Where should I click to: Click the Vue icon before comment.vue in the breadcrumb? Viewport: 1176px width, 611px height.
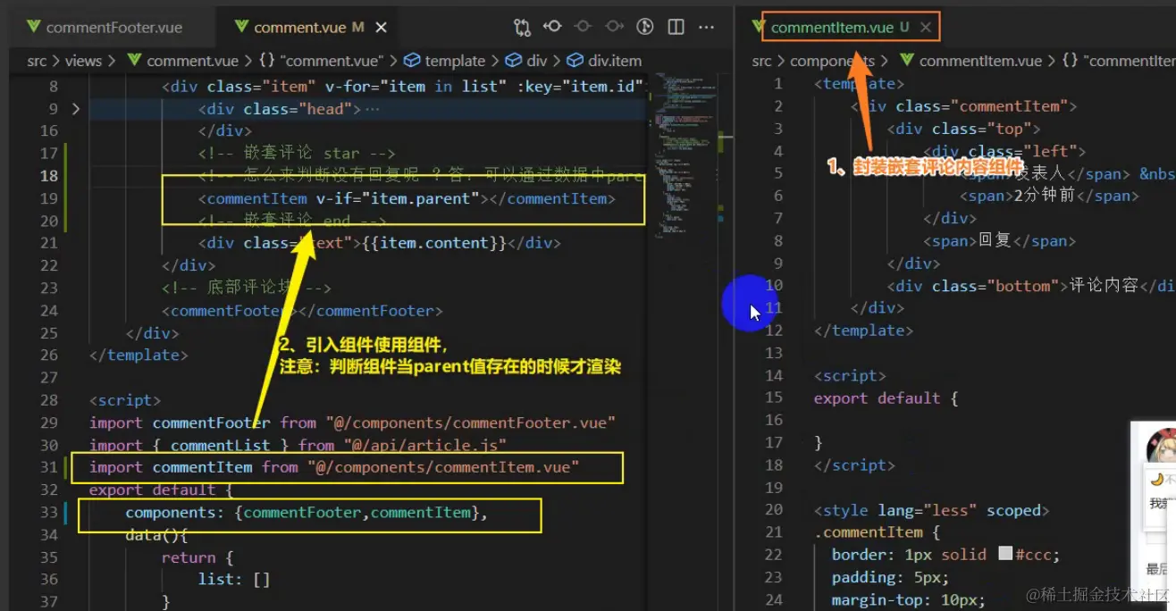click(x=135, y=61)
